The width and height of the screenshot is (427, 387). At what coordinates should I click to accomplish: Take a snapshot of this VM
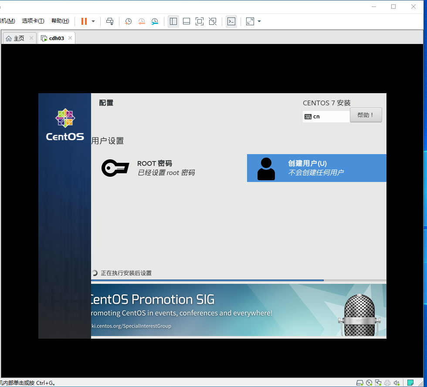[x=128, y=21]
